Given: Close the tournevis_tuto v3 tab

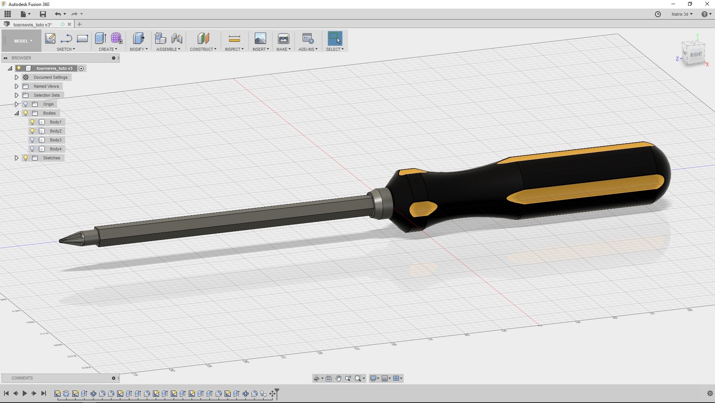Looking at the screenshot, I should [69, 24].
